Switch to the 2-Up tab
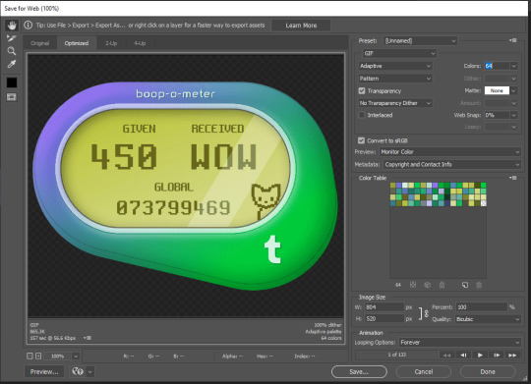 (111, 43)
